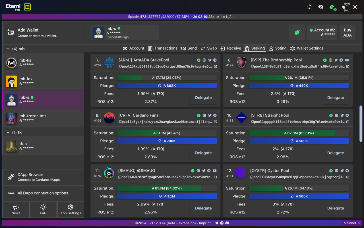The height and width of the screenshot is (228, 364).
Task: Open the DApp Browser
Action: click(43, 177)
